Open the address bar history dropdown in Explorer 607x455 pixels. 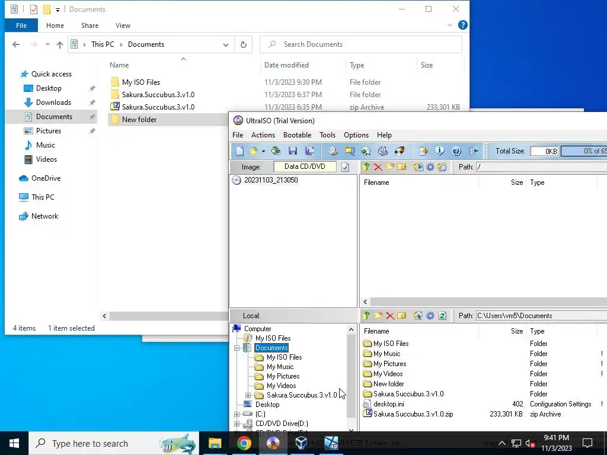pyautogui.click(x=226, y=44)
